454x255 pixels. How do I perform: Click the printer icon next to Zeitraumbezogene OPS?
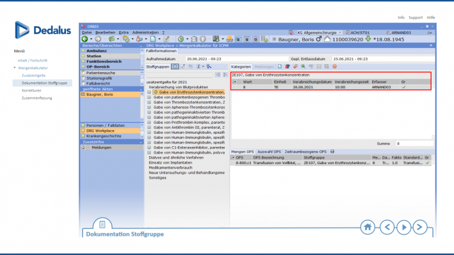[332, 151]
